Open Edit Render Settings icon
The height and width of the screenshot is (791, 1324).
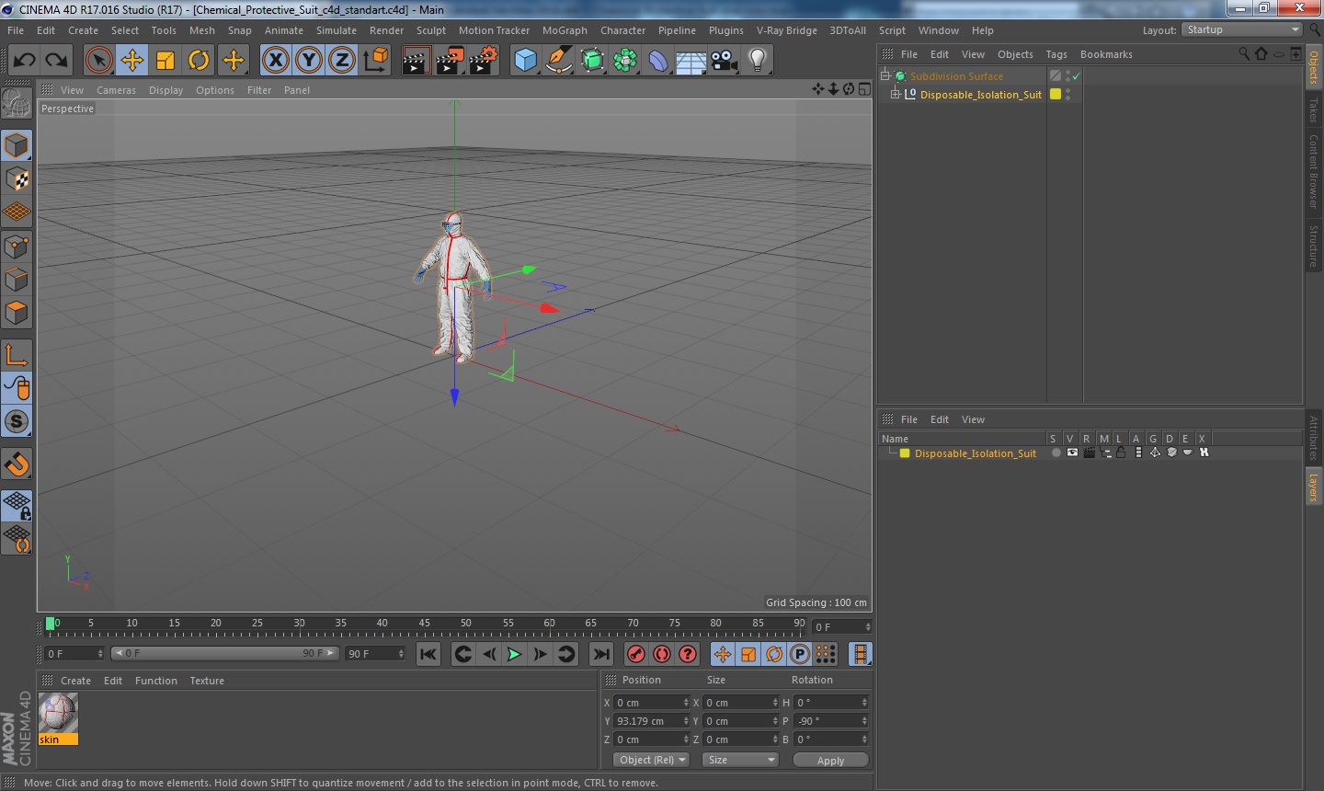pos(484,61)
